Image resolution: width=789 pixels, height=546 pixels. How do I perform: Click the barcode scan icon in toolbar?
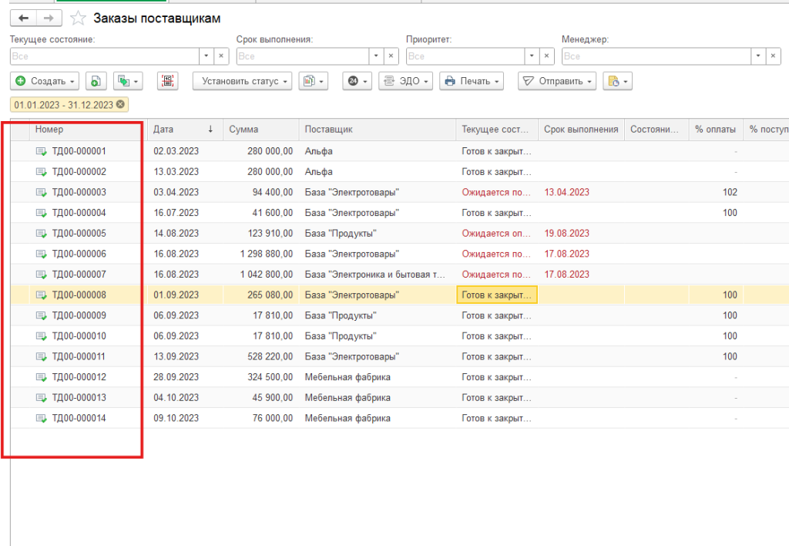[168, 81]
